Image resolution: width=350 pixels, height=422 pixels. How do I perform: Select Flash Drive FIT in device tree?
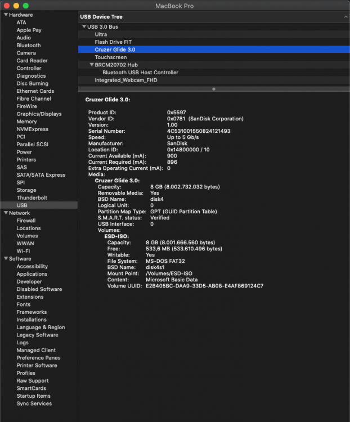pos(113,42)
